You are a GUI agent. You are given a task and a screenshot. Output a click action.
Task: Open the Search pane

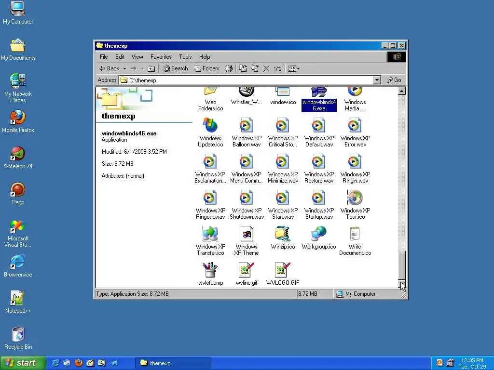click(176, 68)
